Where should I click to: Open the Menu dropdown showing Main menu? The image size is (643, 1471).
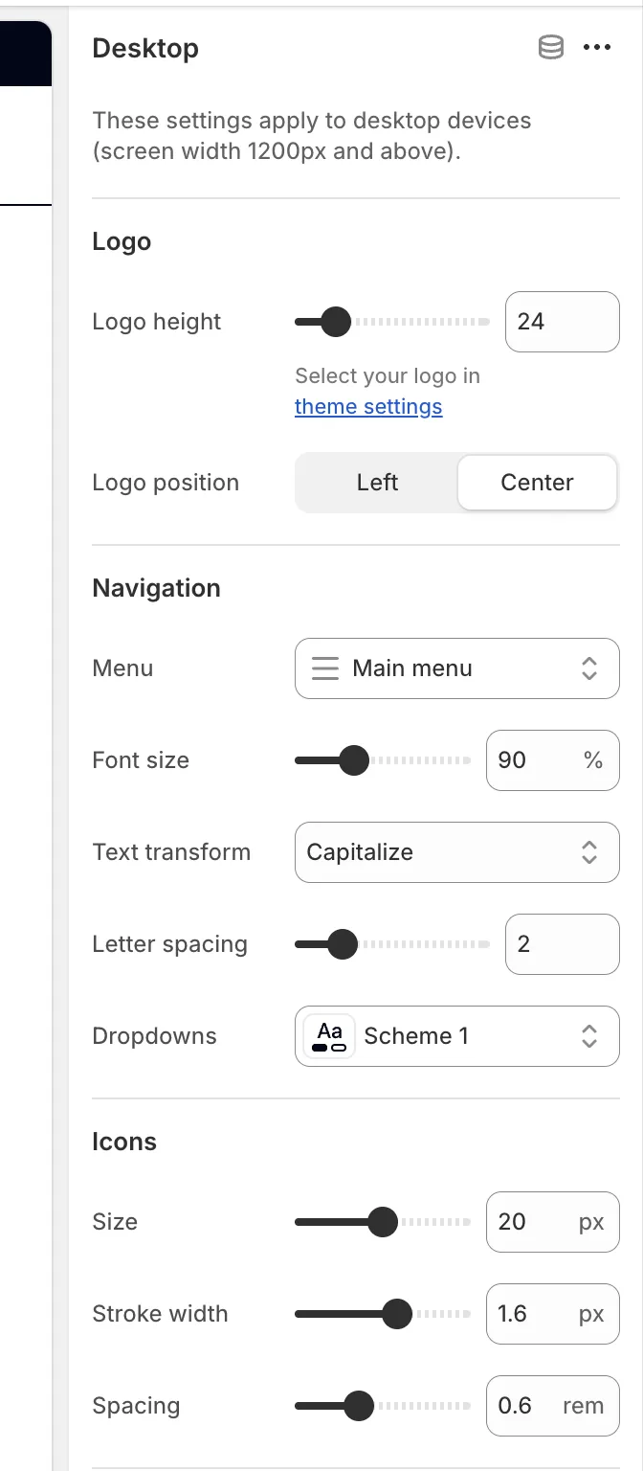click(456, 668)
